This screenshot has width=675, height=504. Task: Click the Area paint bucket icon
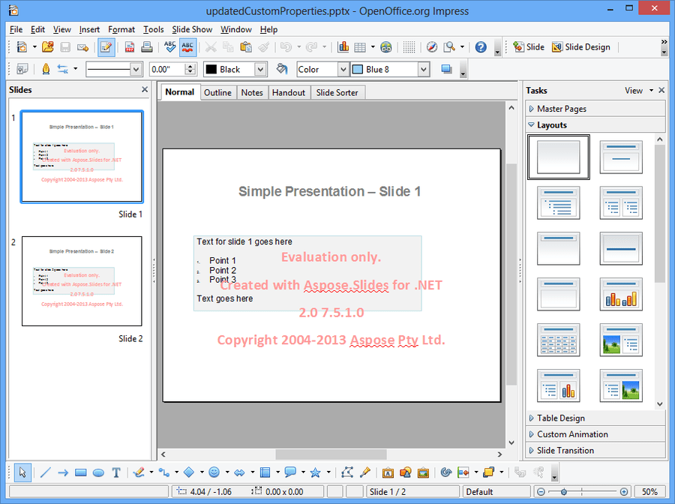click(282, 69)
